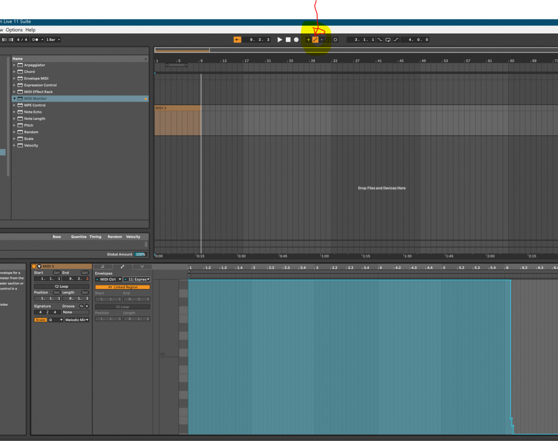
Task: Open the Help menu
Action: 30,30
